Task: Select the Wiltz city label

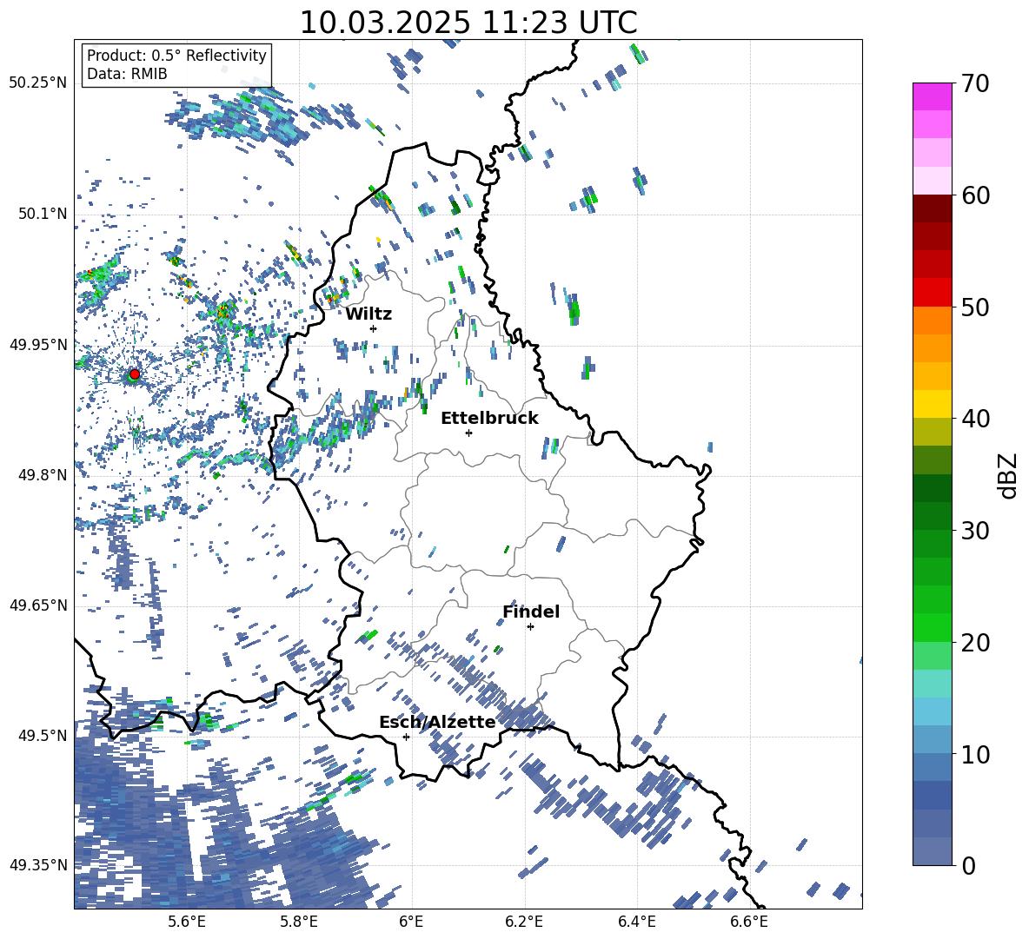Action: (368, 314)
